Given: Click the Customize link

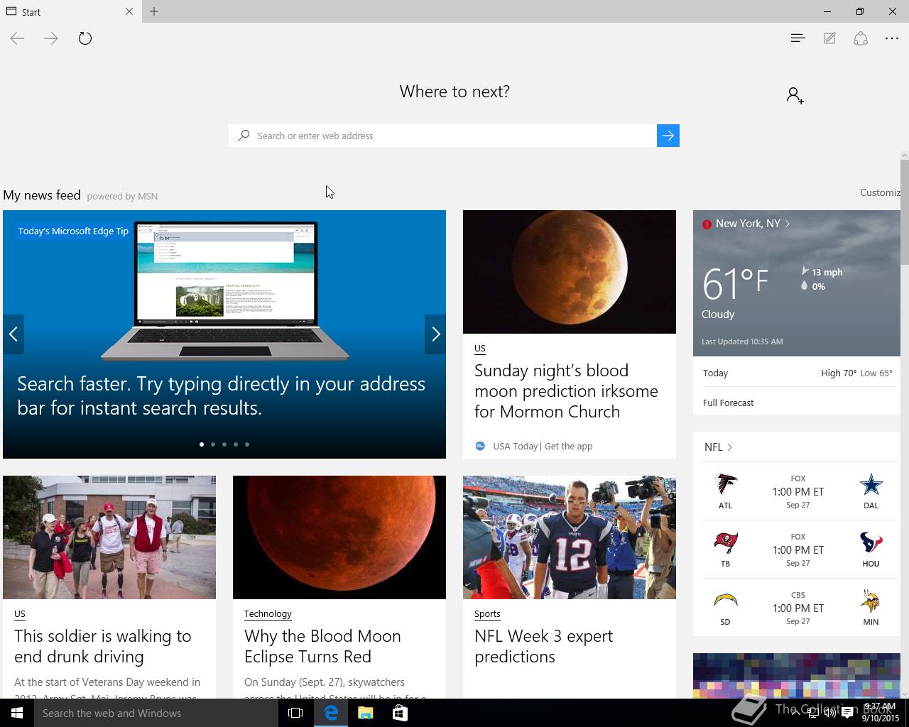Looking at the screenshot, I should (880, 192).
